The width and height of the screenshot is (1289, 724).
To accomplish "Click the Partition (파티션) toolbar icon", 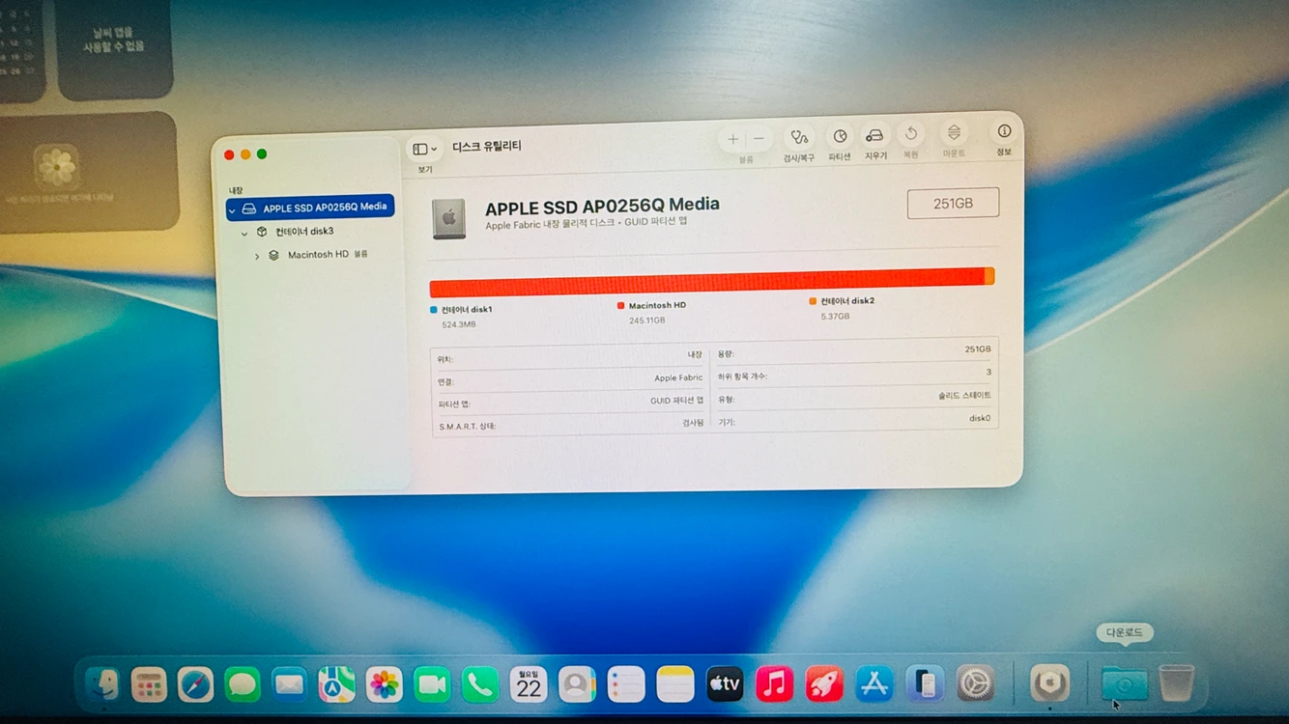I will click(840, 136).
